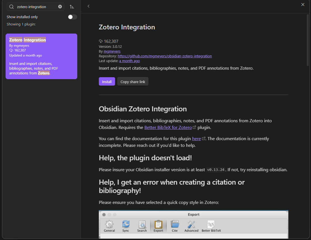Clear the plugin search field
311x240 pixels.
click(60, 7)
